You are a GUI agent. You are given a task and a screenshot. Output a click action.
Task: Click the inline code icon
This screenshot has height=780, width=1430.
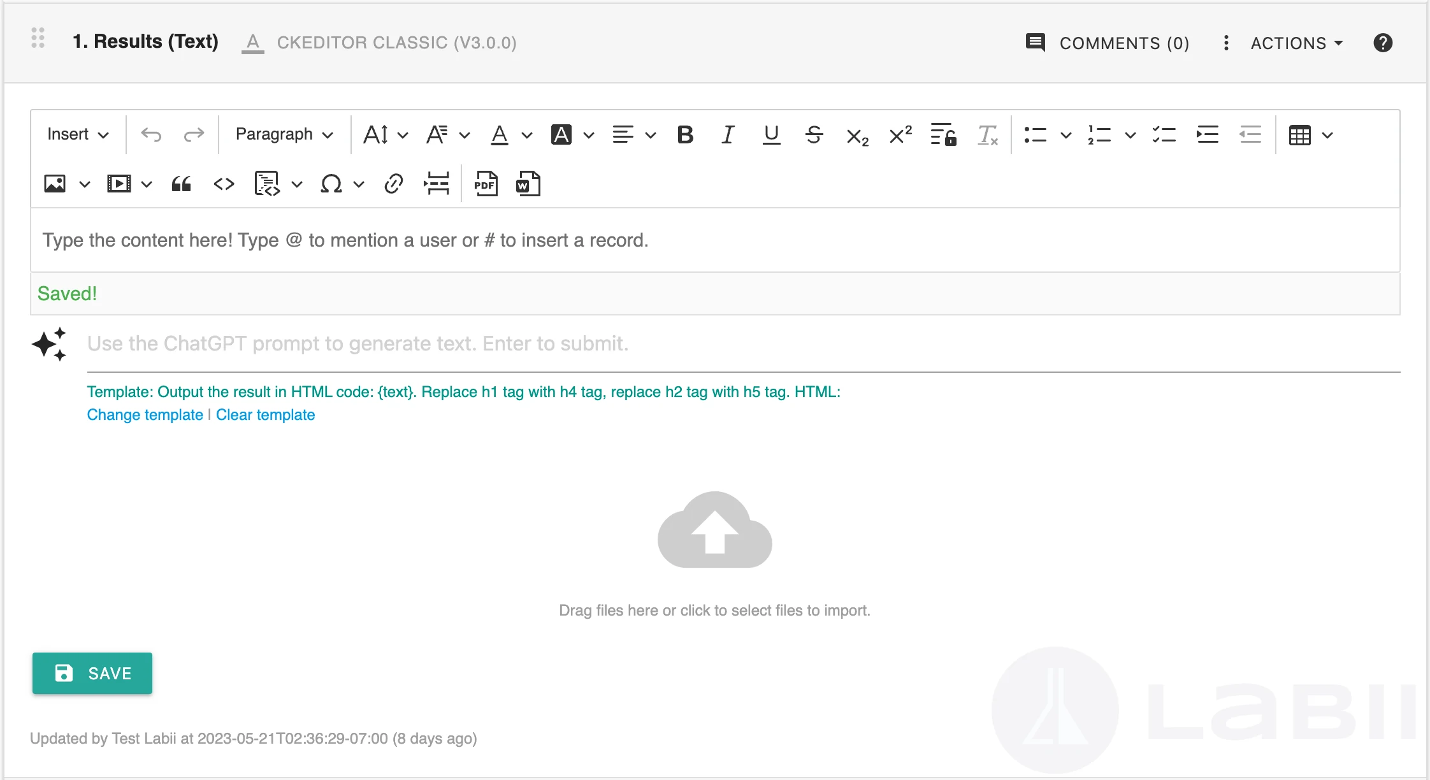224,184
